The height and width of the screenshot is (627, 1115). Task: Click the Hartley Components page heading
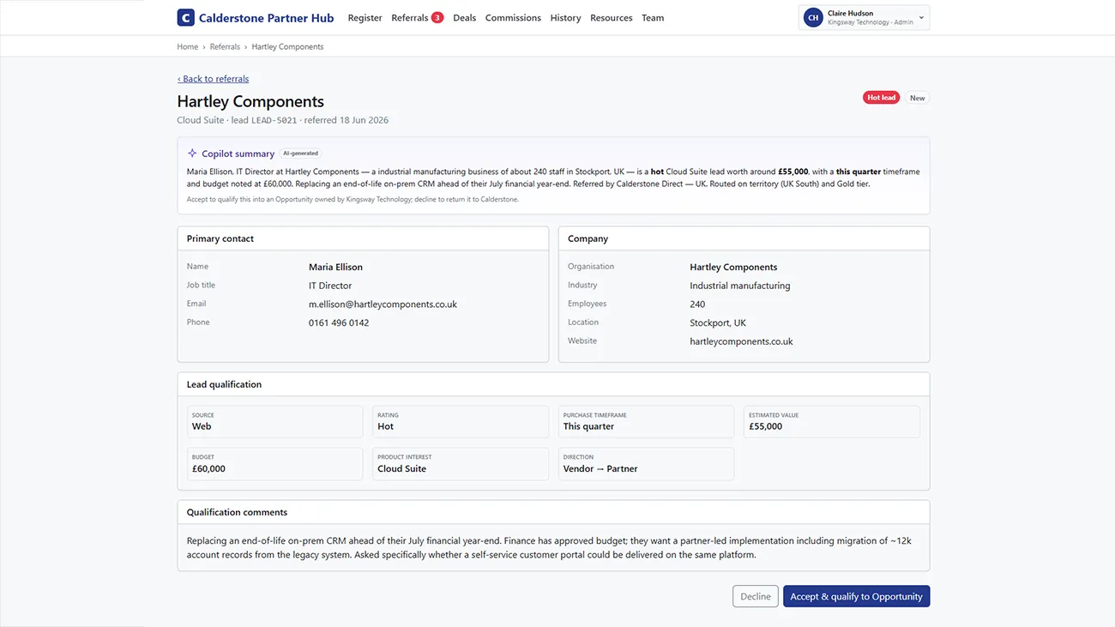(250, 101)
